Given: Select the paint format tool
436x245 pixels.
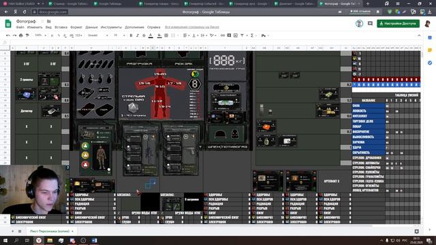Looking at the screenshot, I should [x=27, y=35].
